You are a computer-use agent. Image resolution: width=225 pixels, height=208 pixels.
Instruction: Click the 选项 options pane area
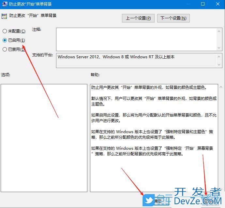coord(44,138)
